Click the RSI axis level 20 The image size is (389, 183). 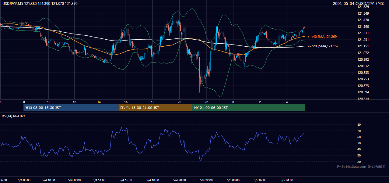[x=359, y=162]
